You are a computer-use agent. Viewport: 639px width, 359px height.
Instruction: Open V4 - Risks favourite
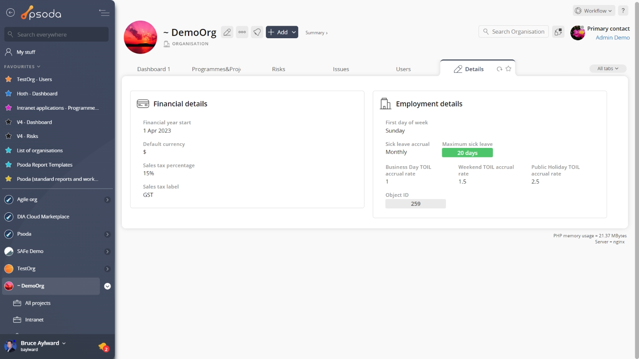[27, 136]
